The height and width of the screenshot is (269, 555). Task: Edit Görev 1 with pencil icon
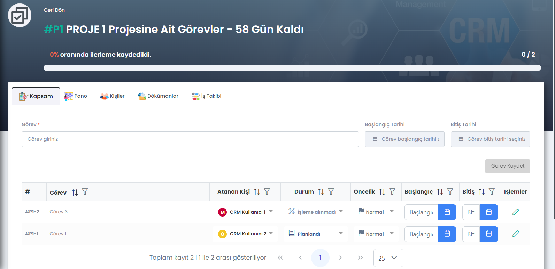(516, 234)
